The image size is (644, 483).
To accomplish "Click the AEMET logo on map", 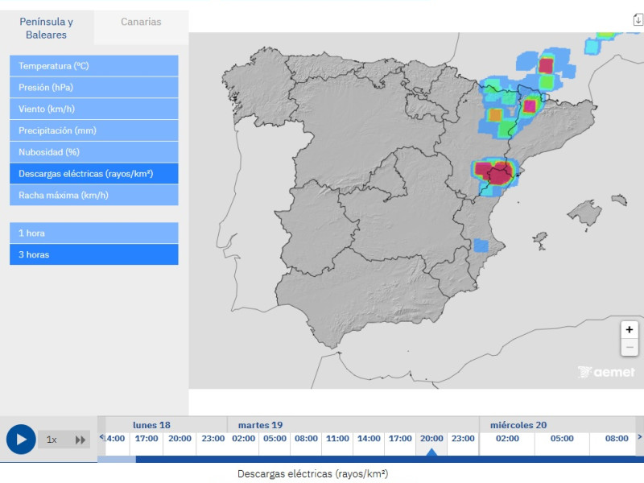I will click(x=606, y=372).
